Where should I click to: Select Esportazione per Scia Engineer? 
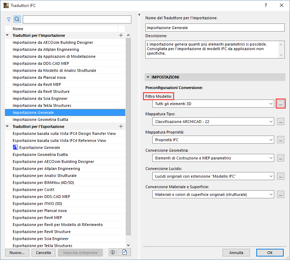click(65, 239)
